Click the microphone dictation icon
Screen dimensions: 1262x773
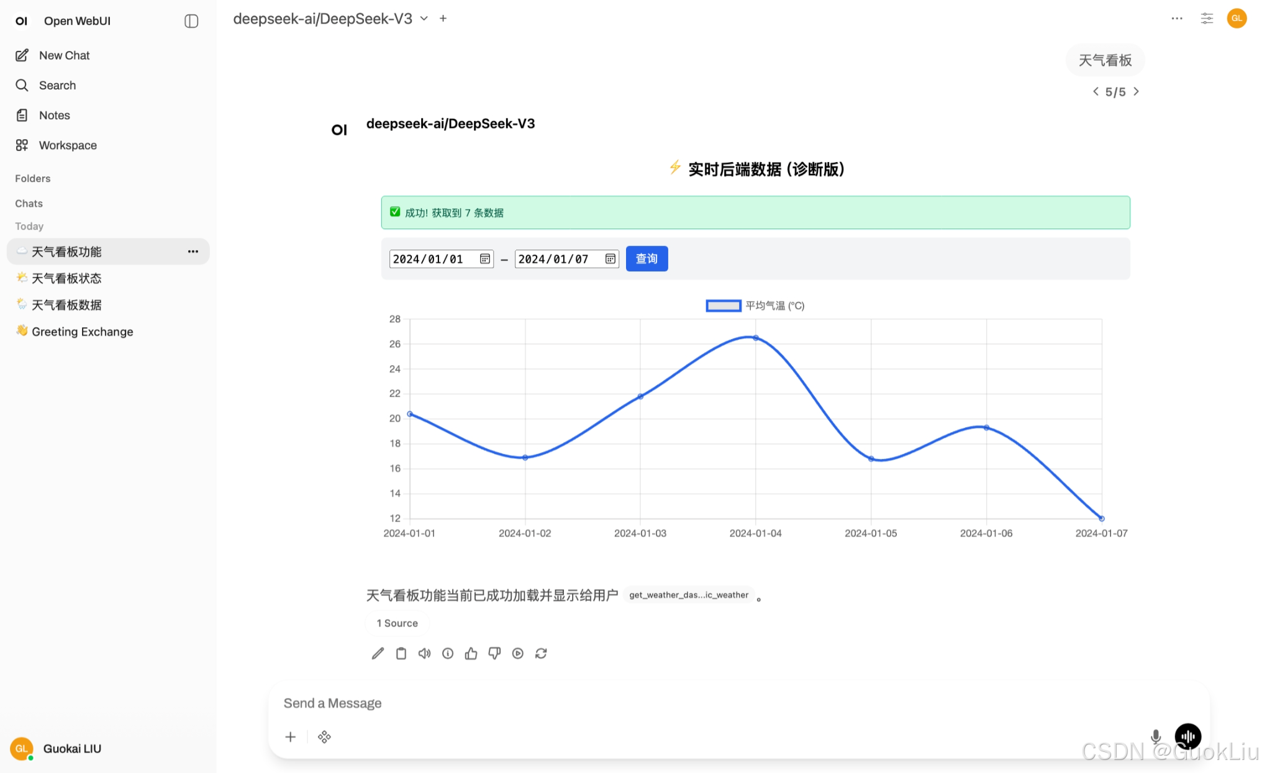tap(1155, 736)
